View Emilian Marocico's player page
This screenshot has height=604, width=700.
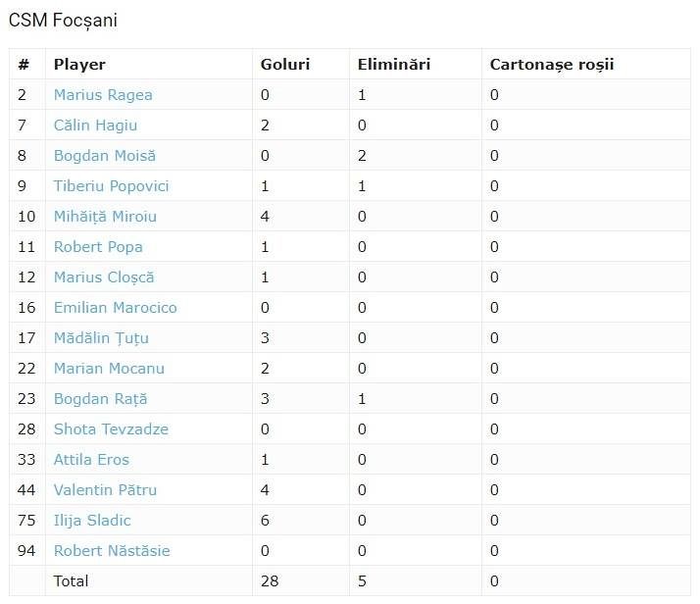[x=115, y=308]
